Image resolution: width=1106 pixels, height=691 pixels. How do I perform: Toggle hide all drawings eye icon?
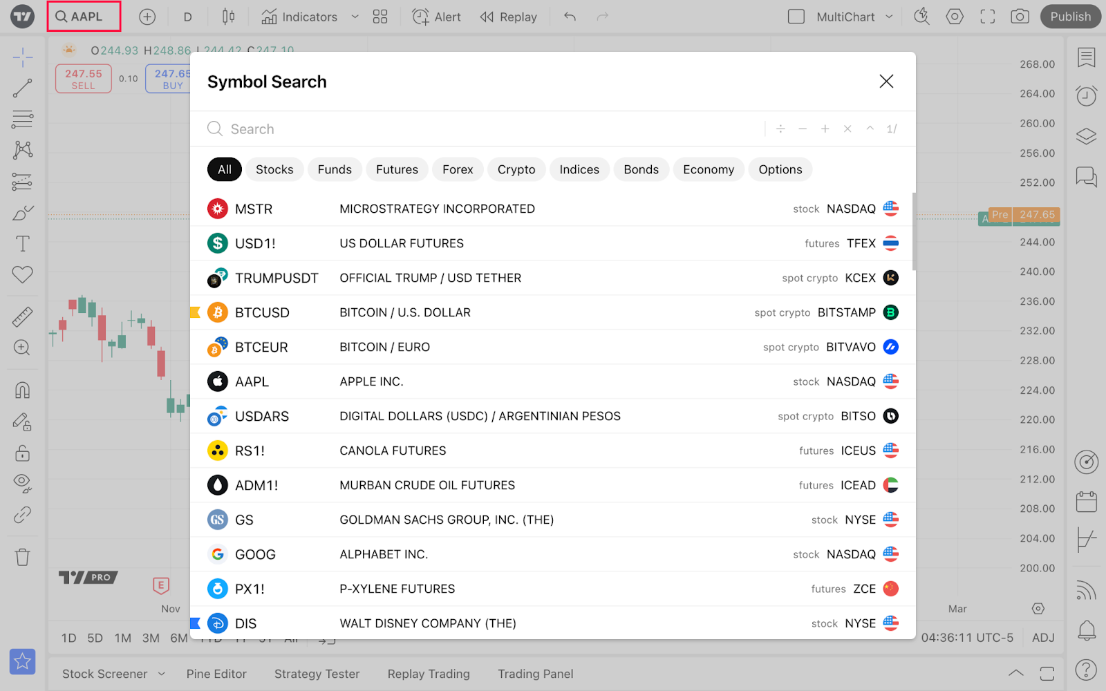(23, 484)
